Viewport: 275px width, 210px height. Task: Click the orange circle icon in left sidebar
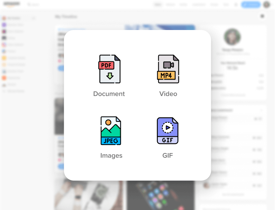4,78
